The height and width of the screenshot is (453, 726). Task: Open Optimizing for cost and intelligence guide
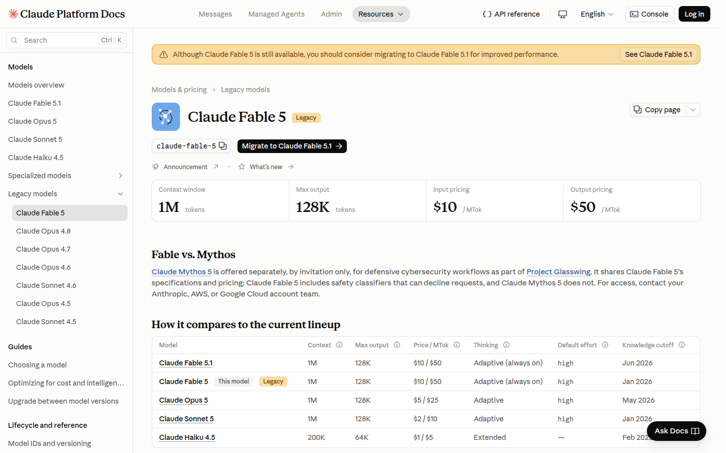(x=66, y=383)
